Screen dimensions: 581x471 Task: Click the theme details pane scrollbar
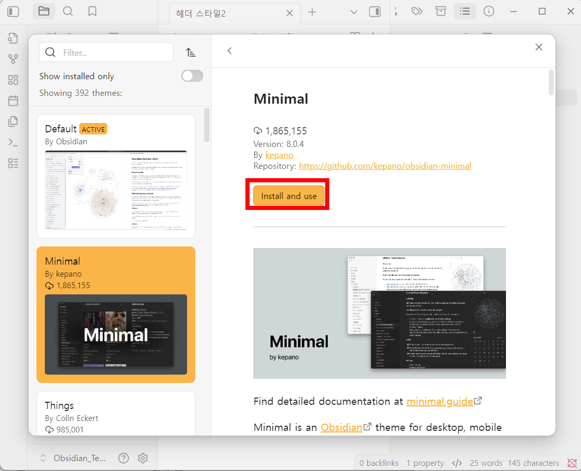(551, 82)
